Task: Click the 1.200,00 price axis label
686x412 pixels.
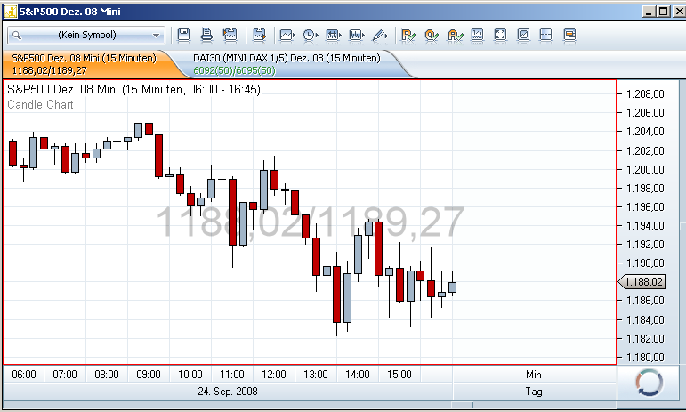Action: point(645,169)
